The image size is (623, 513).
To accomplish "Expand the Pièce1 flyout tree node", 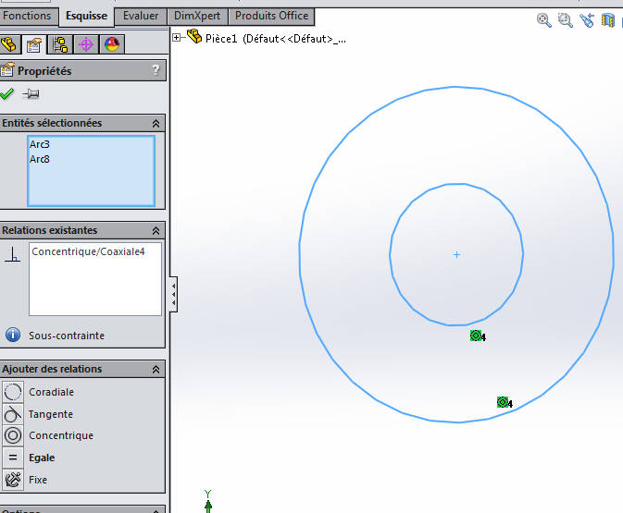I will click(x=177, y=38).
